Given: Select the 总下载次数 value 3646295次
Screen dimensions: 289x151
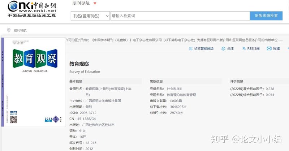Looking at the screenshot, I should coord(178,107).
